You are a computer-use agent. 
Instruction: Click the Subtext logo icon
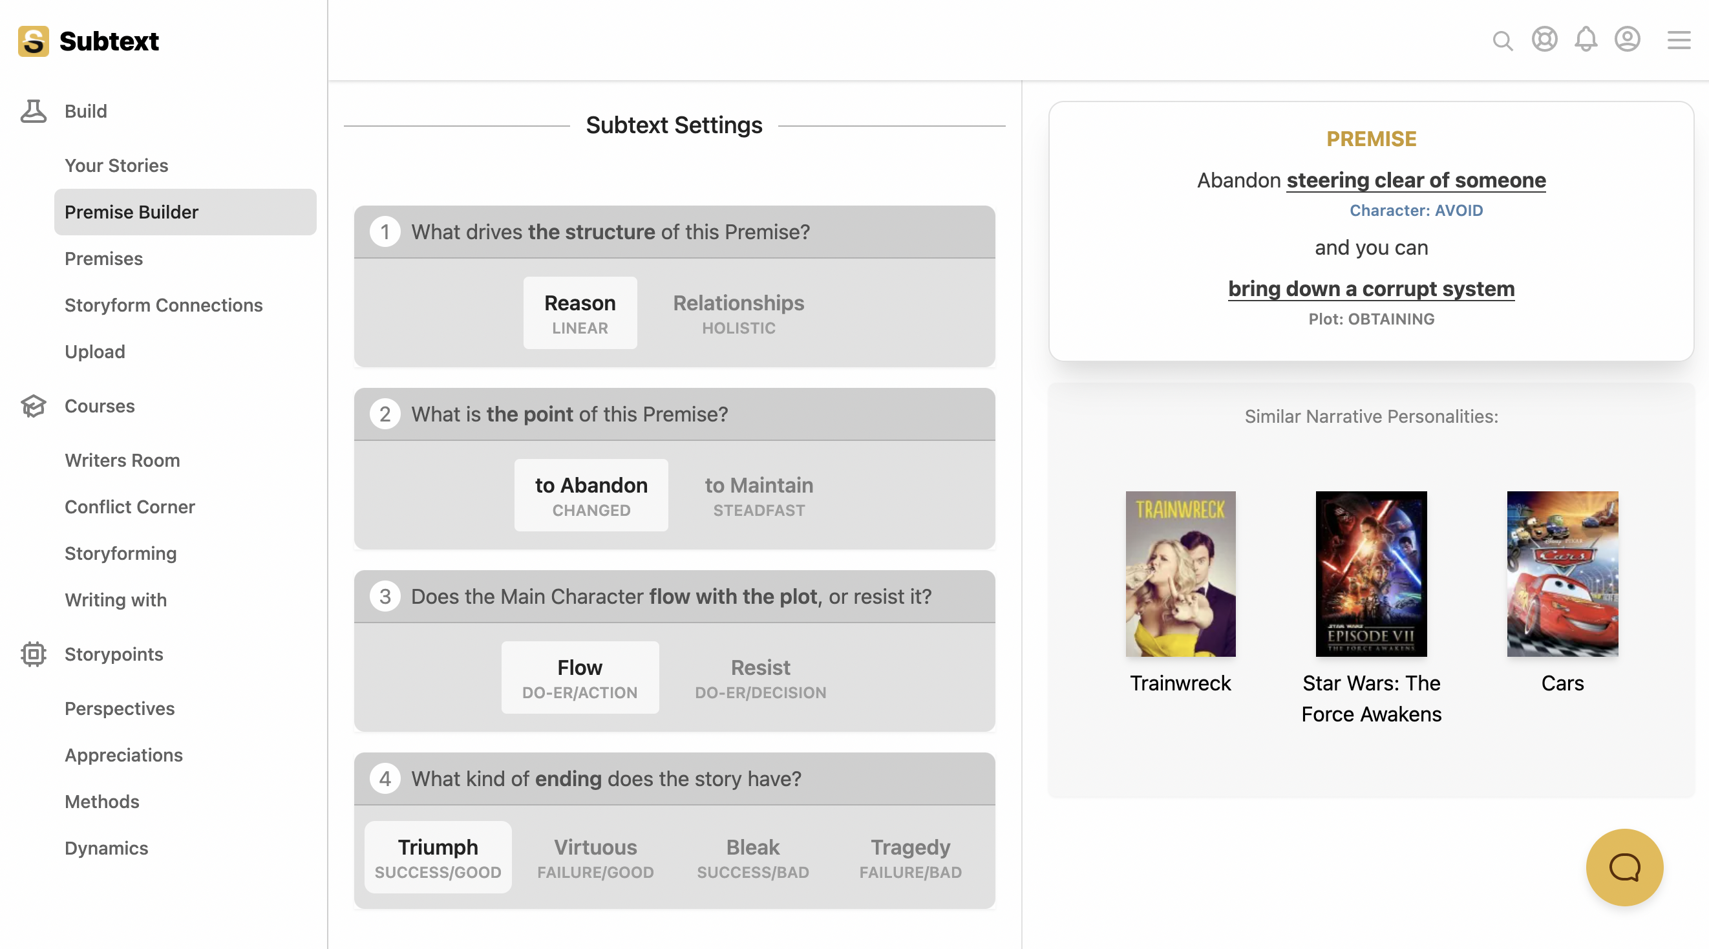(33, 41)
